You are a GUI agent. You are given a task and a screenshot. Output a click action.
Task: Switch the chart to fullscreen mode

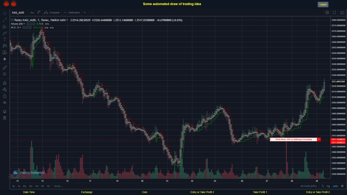tap(334, 13)
